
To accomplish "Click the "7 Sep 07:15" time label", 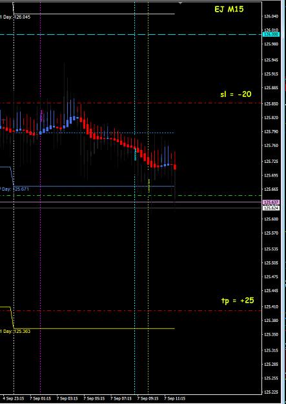I will coord(121,398).
